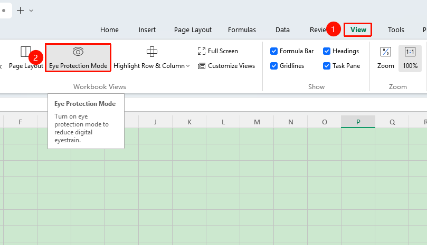Add a new document tab with plus icon
The image size is (427, 245).
coord(21,11)
